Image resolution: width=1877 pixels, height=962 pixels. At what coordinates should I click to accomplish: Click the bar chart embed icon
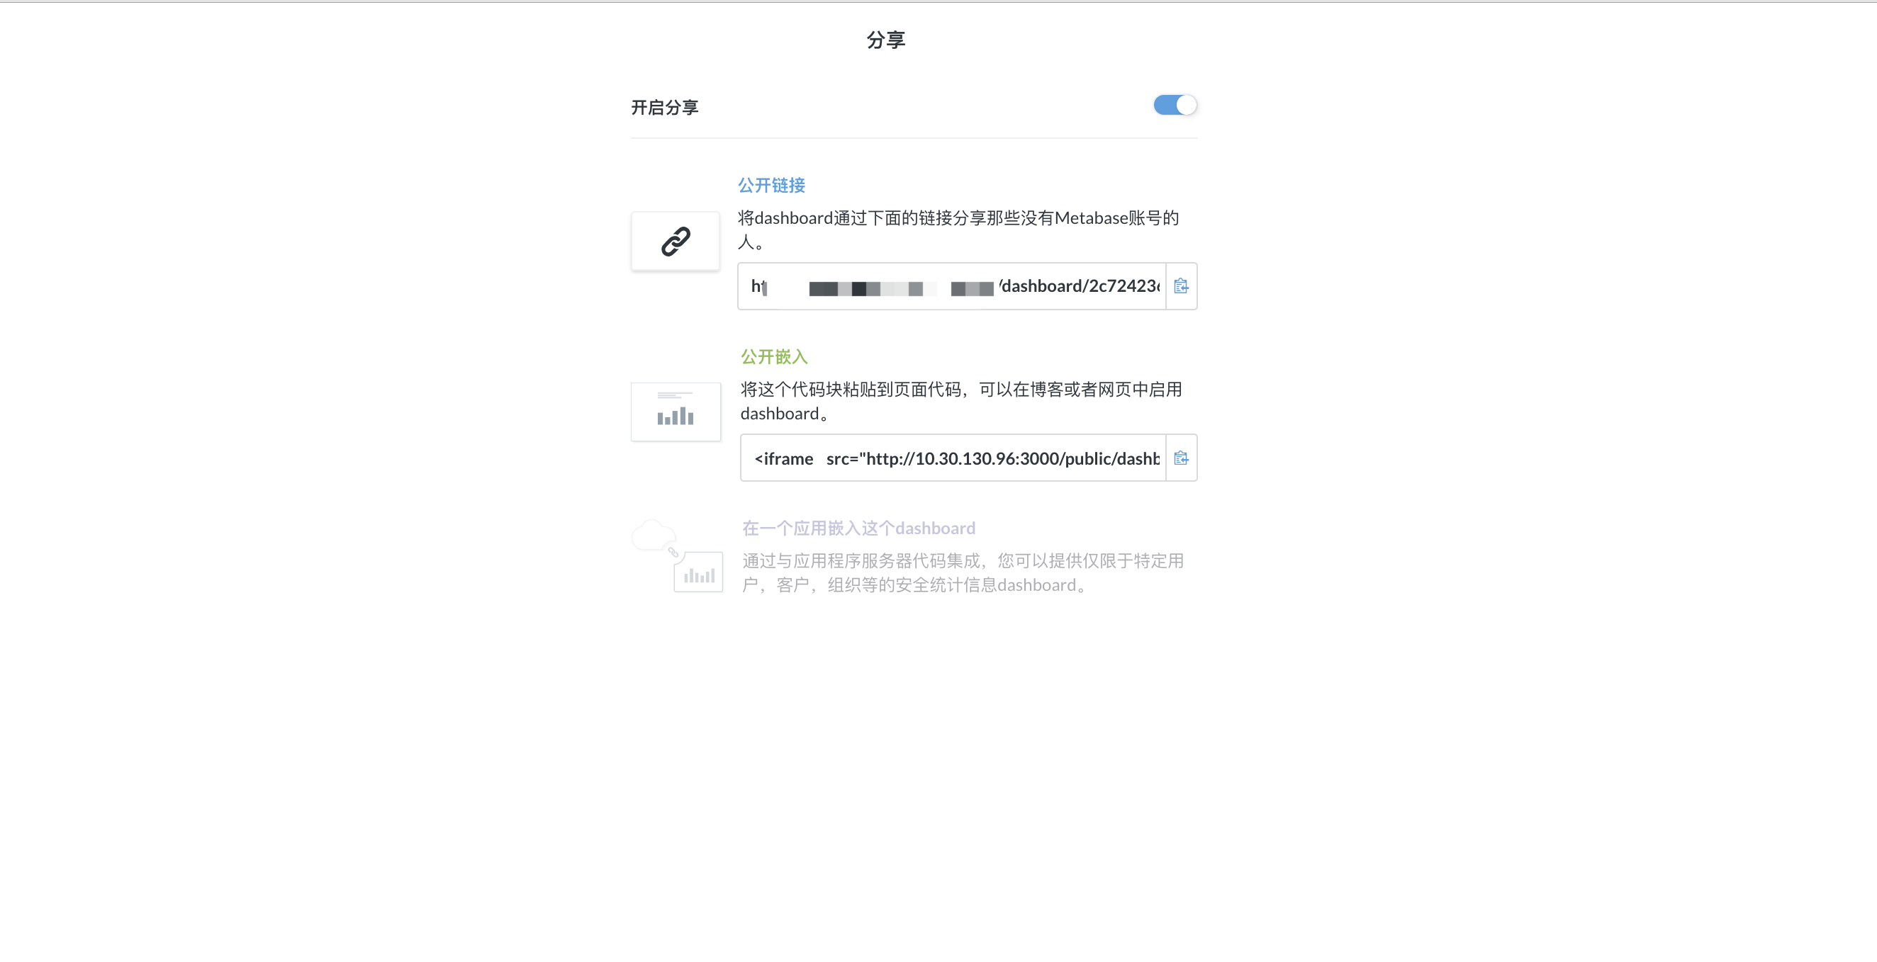coord(675,412)
